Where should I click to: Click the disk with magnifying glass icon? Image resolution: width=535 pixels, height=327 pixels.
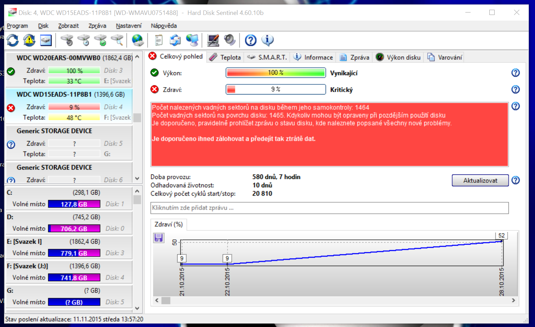coord(117,40)
